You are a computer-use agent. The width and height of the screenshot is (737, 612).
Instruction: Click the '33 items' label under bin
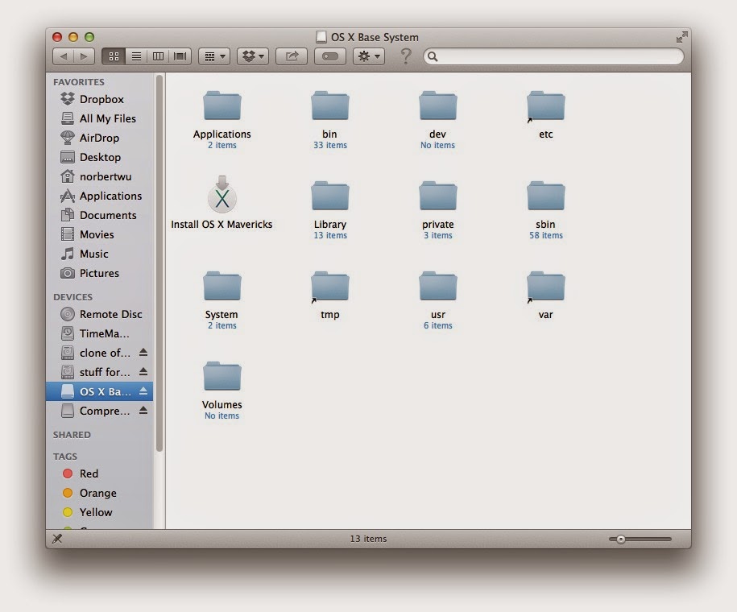pos(330,145)
